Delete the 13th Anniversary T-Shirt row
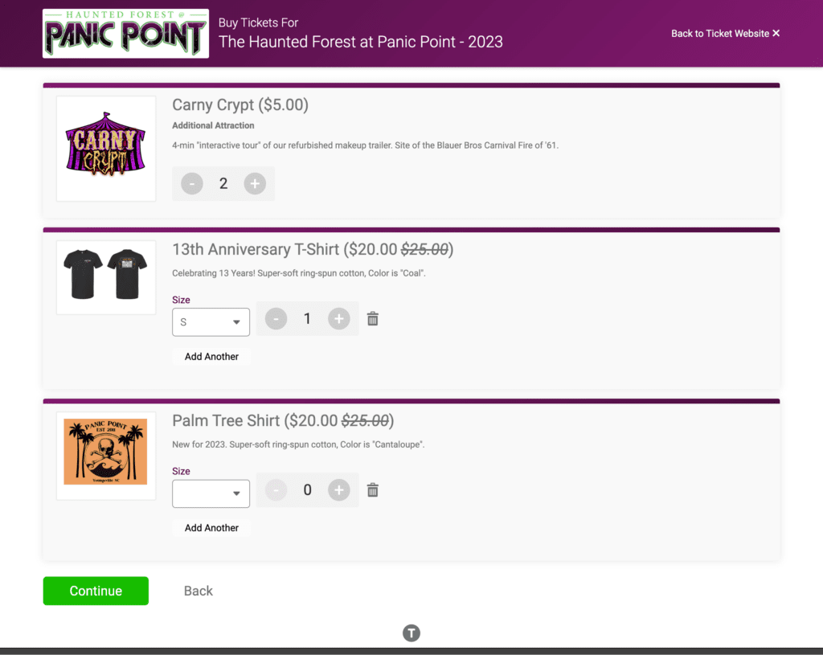 (373, 318)
